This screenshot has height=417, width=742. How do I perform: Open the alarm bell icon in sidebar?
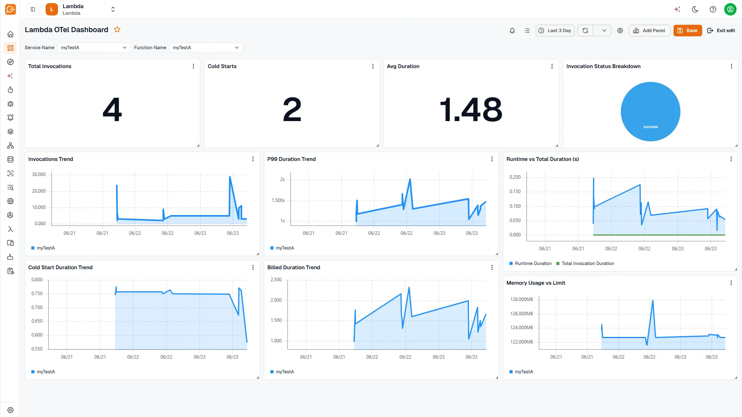(10, 118)
